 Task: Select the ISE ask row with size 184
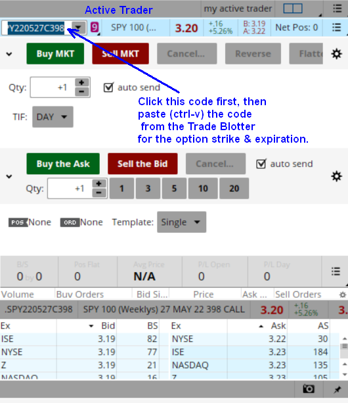click(x=255, y=352)
